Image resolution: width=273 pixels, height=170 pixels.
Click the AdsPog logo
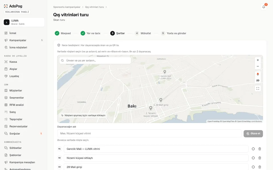pyautogui.click(x=13, y=6)
